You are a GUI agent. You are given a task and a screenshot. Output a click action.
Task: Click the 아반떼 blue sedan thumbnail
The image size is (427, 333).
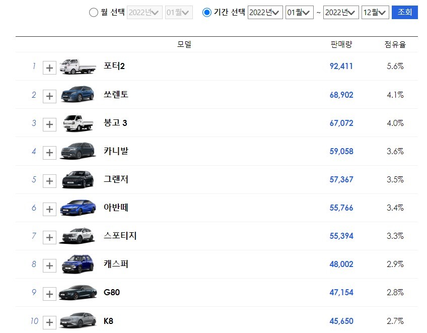tap(78, 208)
